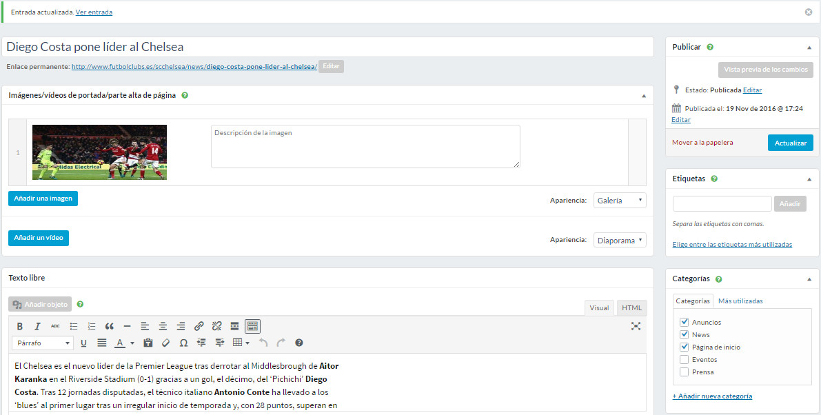The image size is (821, 415).
Task: Toggle bold formatting in editor toolbar
Action: coord(20,327)
